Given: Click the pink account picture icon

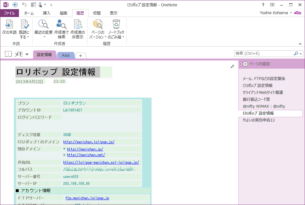Looking at the screenshot, I should (298, 13).
